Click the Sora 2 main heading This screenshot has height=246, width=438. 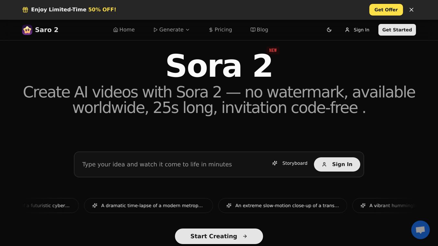click(219, 66)
